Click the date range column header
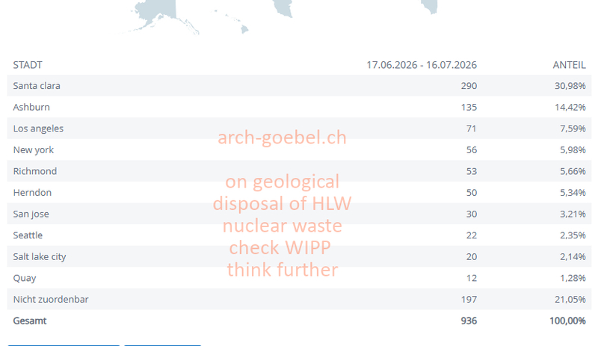 422,65
